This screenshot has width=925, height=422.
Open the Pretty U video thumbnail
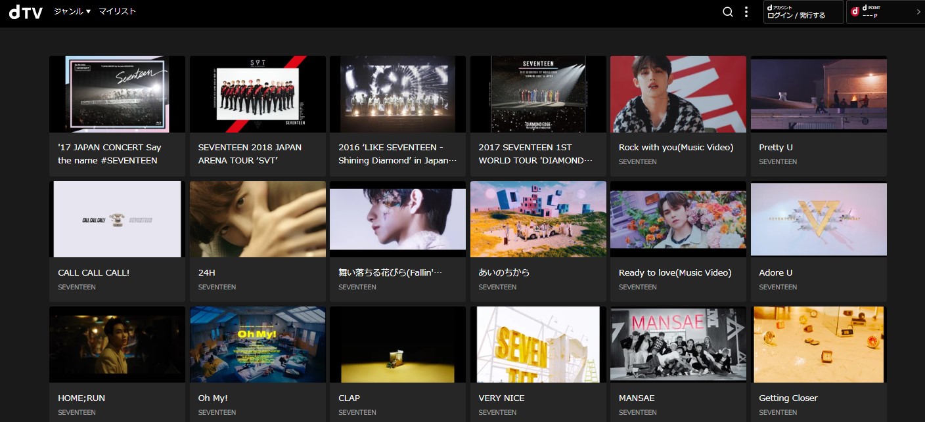(819, 94)
